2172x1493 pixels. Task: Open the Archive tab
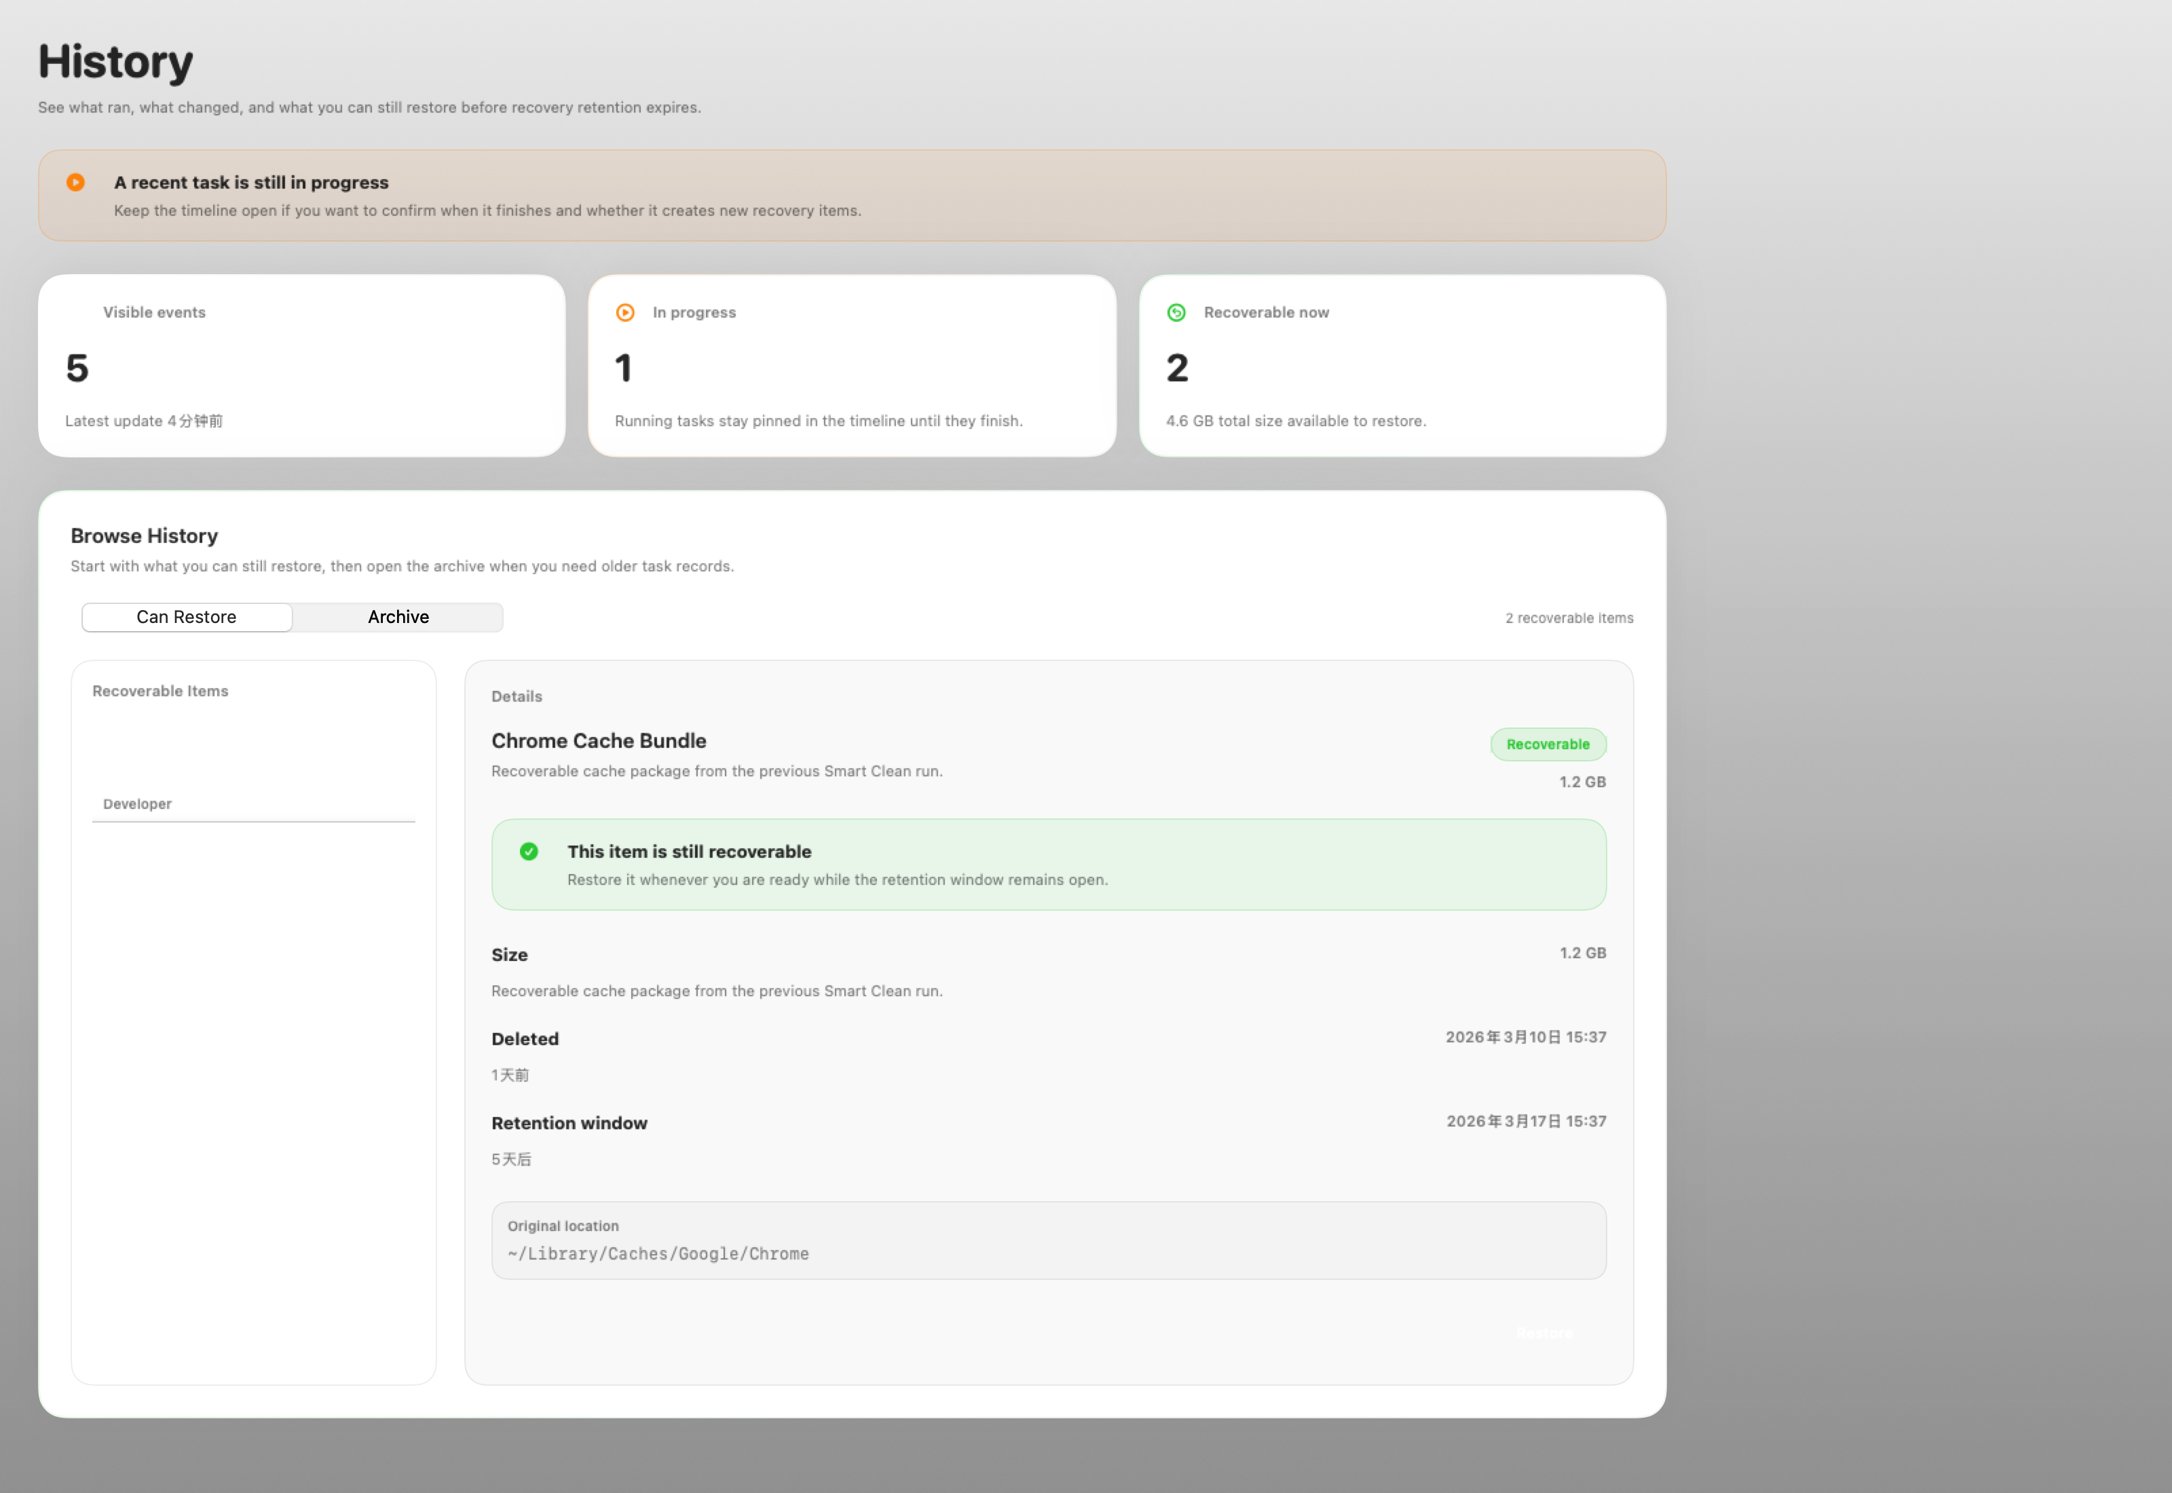coord(398,618)
